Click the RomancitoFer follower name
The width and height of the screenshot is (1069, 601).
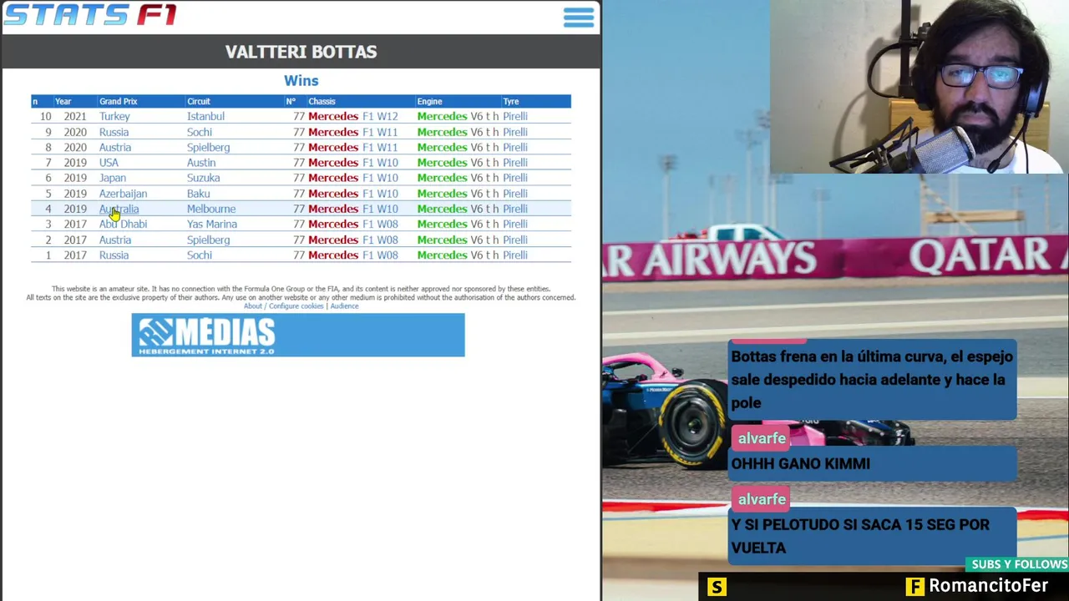click(x=988, y=586)
